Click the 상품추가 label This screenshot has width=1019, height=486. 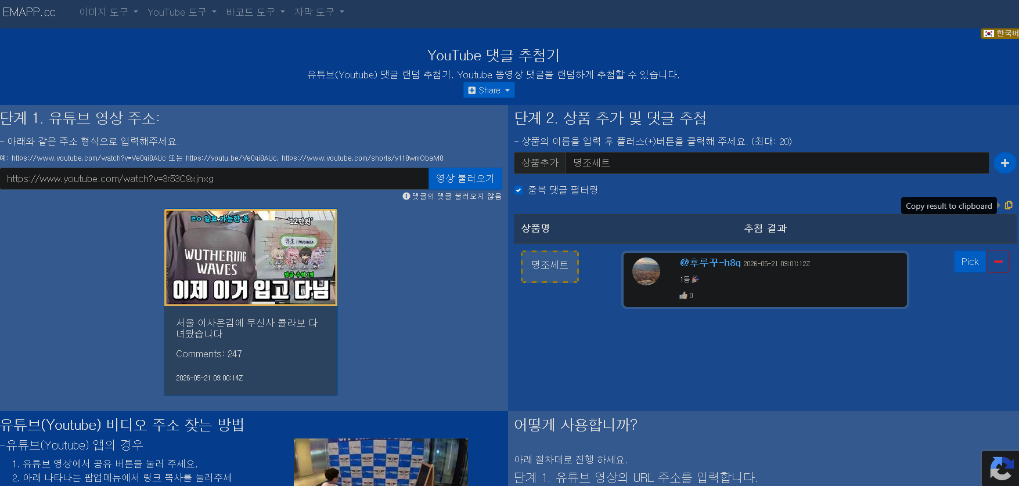click(540, 163)
